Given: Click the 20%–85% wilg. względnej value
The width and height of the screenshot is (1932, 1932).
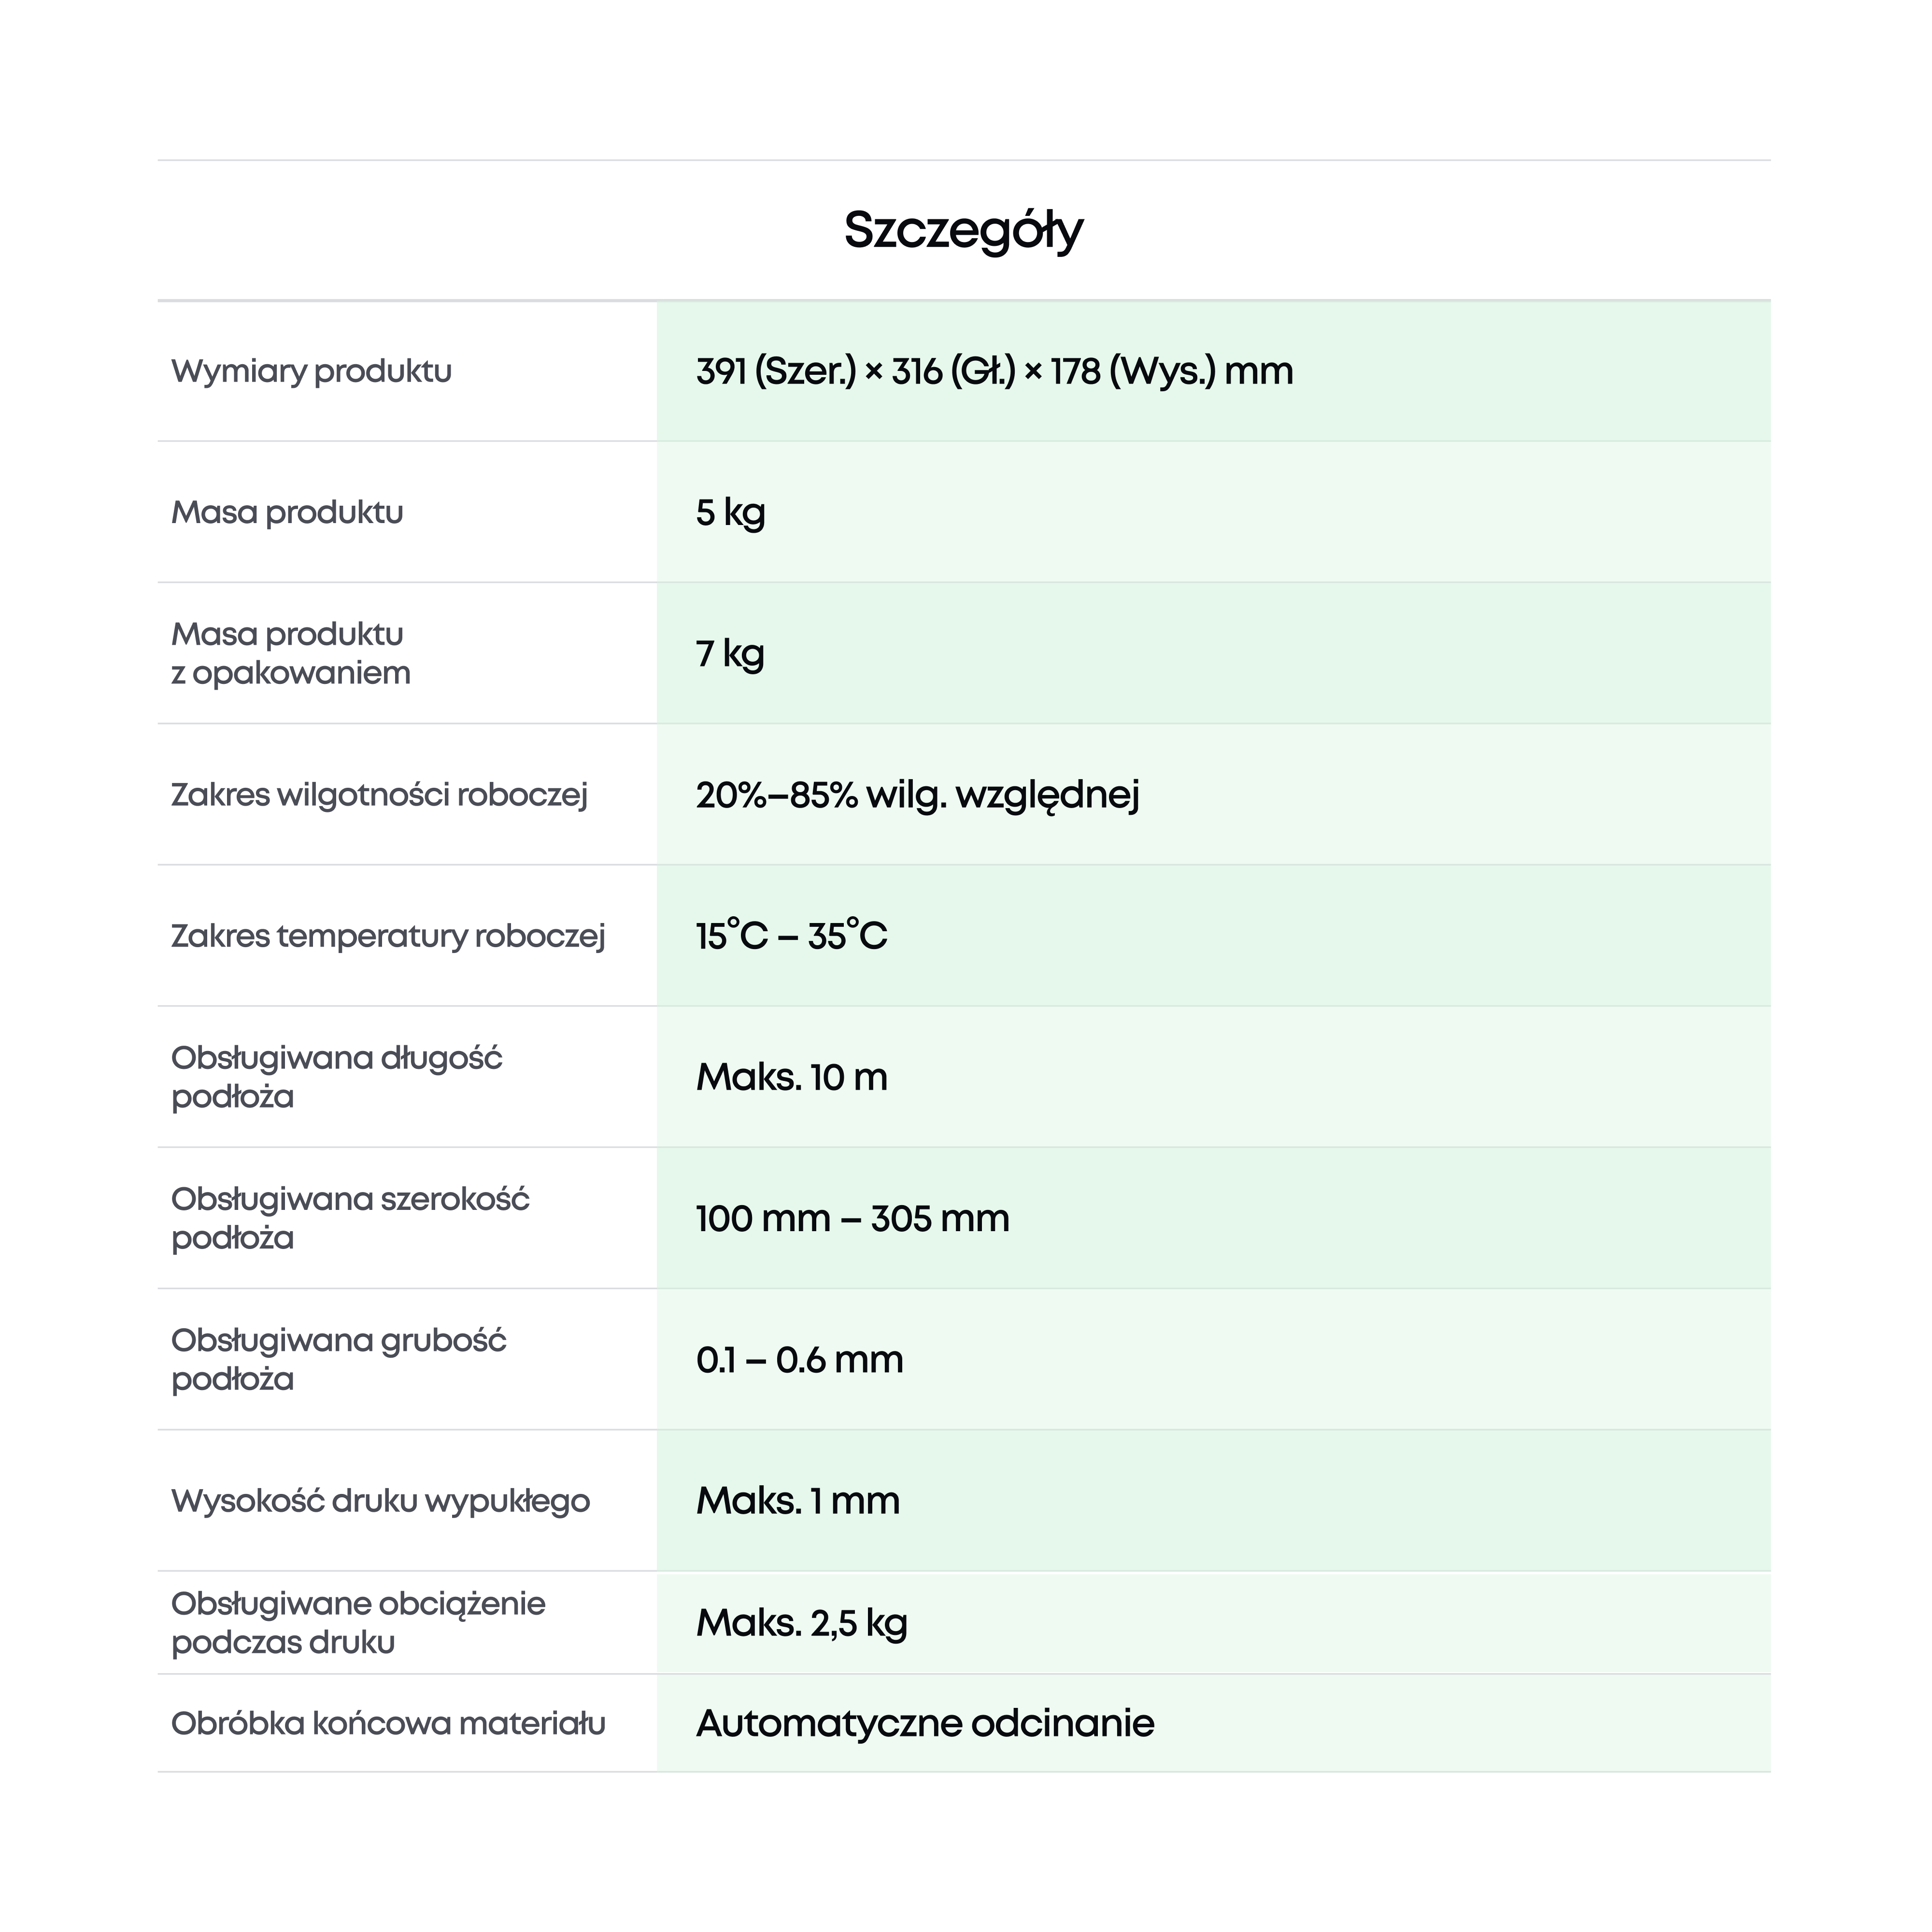Looking at the screenshot, I should (917, 796).
